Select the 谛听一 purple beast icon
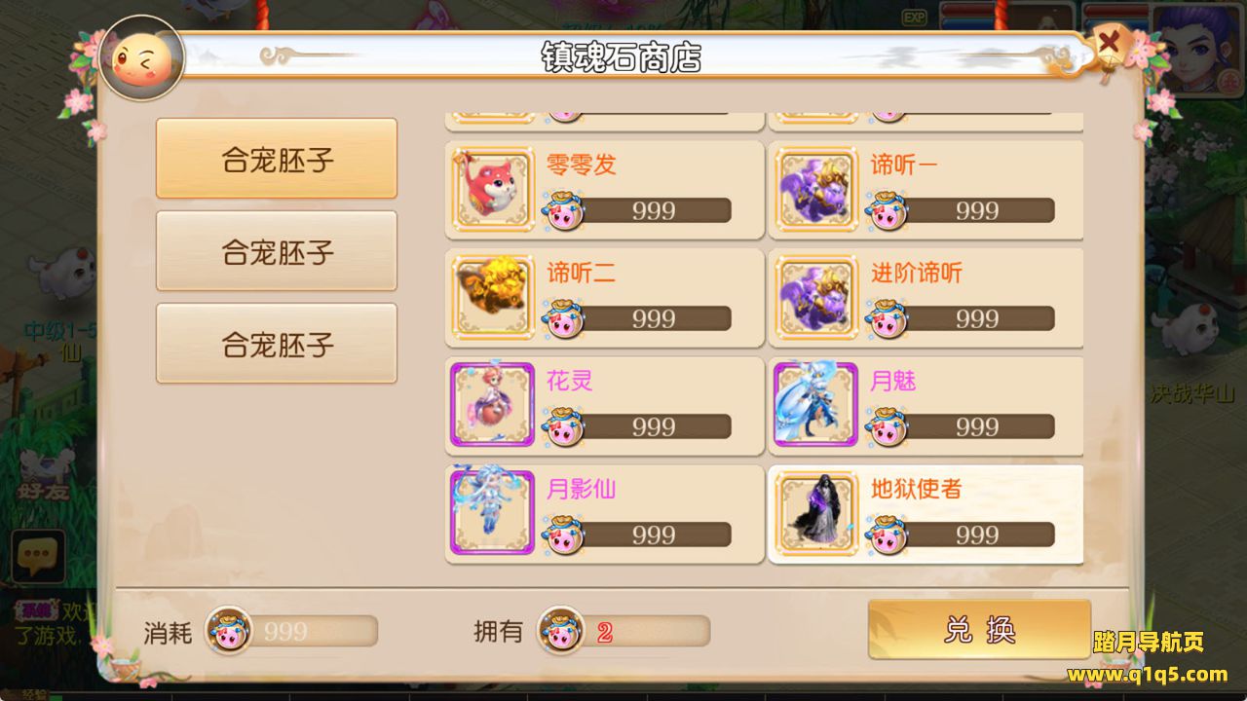The height and width of the screenshot is (701, 1247). 816,190
